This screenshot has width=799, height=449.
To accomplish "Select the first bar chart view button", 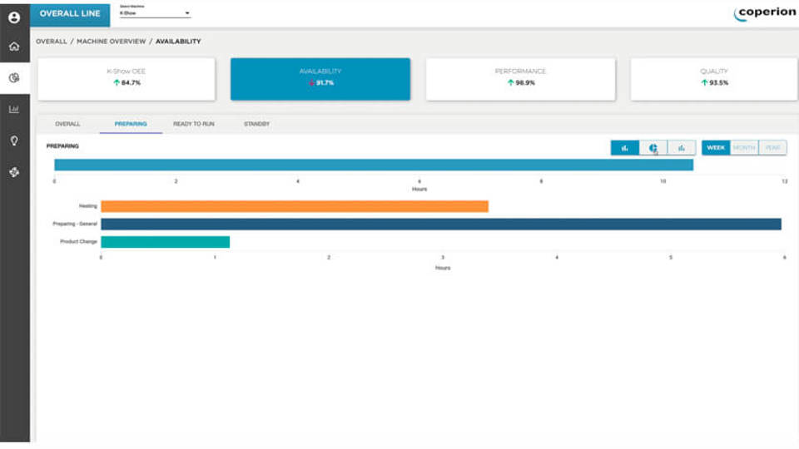I will 625,148.
